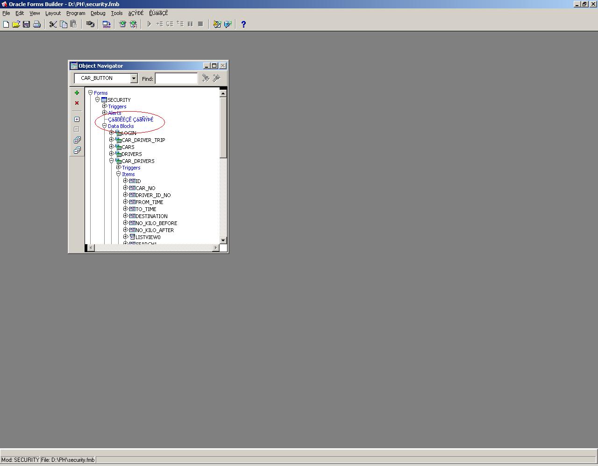Click the Connect to database plug icon
The width and height of the screenshot is (598, 466).
click(90, 24)
